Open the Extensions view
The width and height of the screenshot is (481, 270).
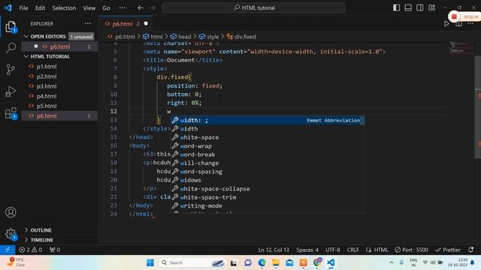coord(11,113)
